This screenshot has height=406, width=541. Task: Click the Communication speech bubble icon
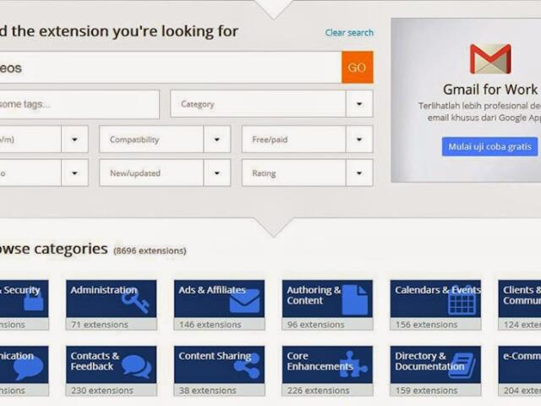[29, 366]
